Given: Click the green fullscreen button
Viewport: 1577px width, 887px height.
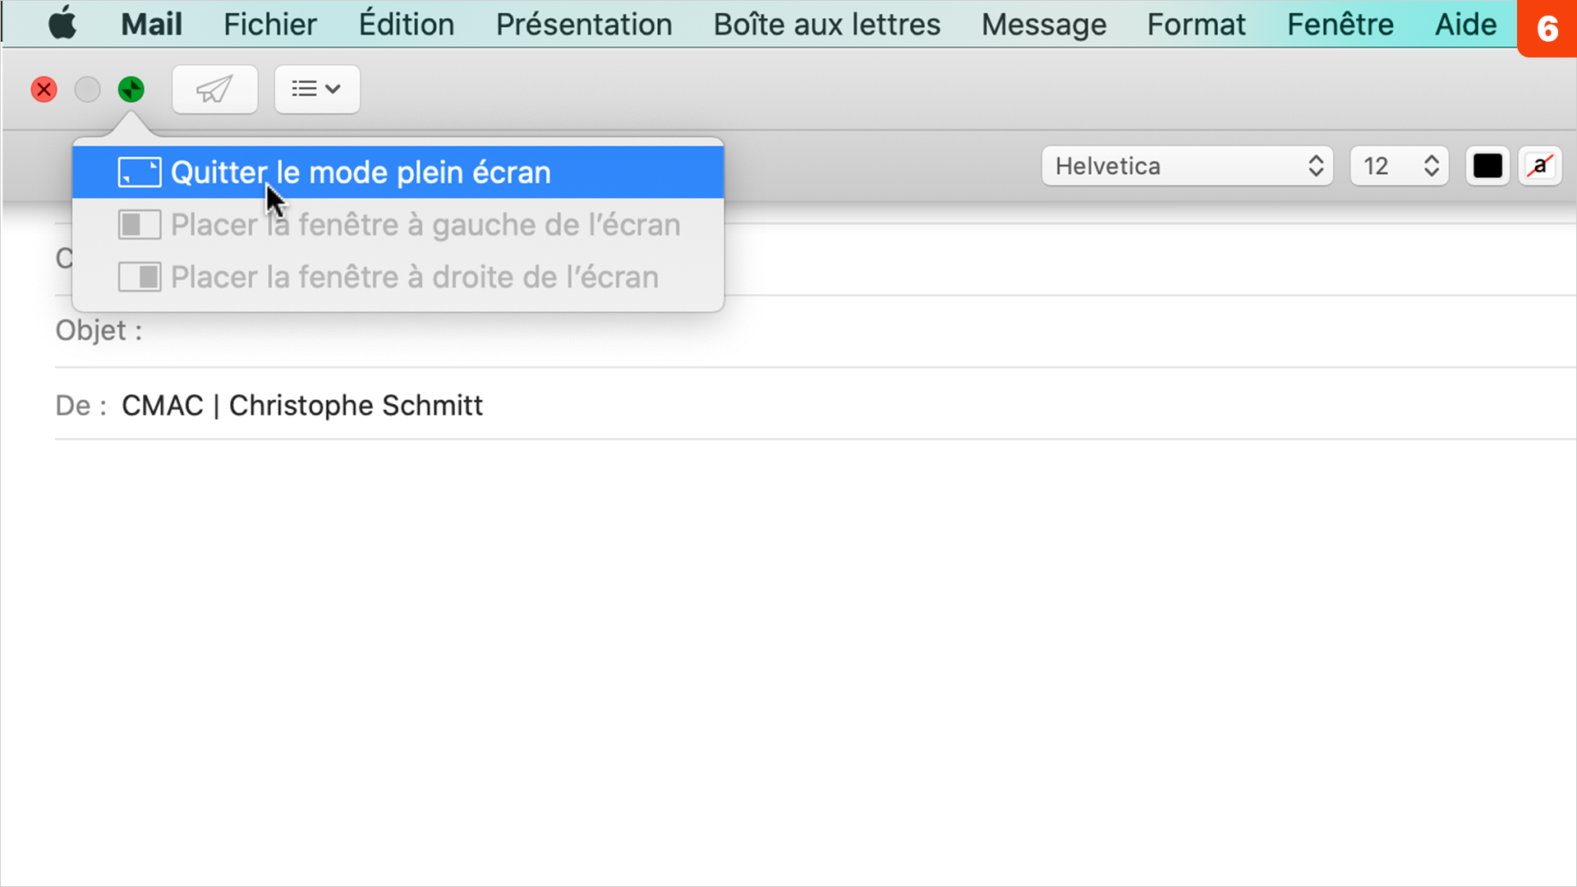Looking at the screenshot, I should 130,89.
